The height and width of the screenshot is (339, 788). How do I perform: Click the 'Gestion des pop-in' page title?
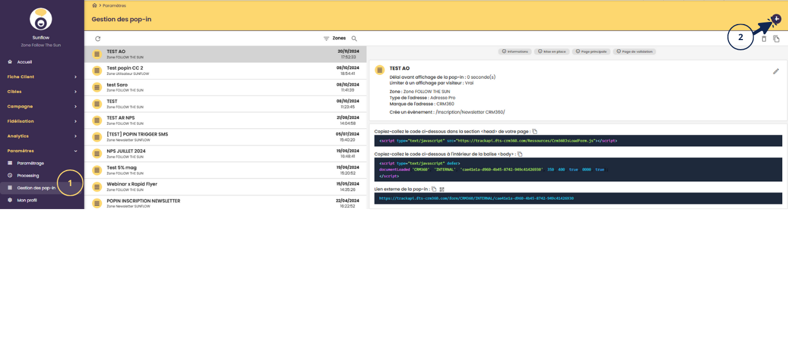121,19
